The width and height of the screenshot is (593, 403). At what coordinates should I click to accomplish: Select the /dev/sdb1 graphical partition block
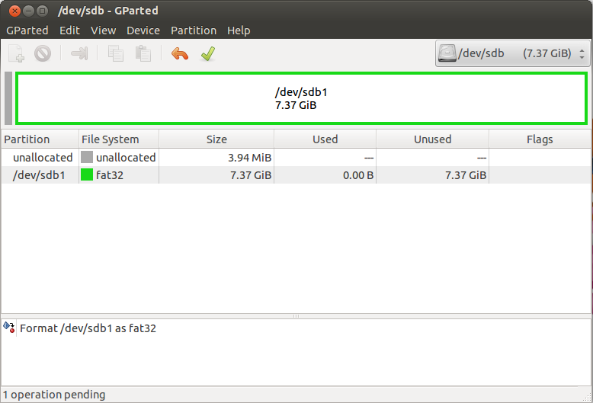click(x=301, y=98)
